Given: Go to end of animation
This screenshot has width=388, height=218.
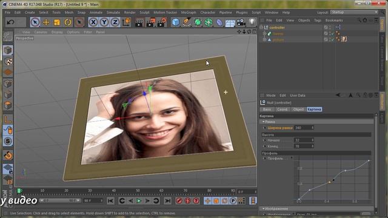Looking at the screenshot, I should coord(168,201).
